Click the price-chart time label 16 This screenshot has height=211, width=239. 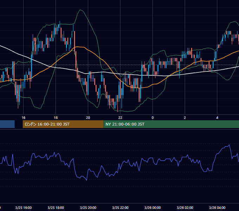click(x=23, y=118)
